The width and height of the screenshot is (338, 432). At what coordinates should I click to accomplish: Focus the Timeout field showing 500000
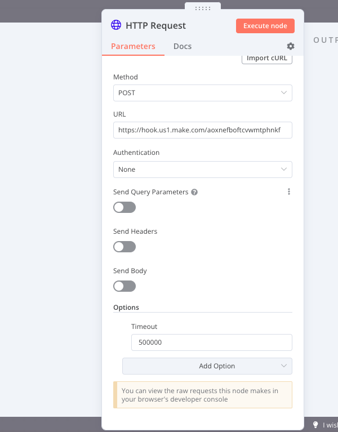tap(211, 342)
